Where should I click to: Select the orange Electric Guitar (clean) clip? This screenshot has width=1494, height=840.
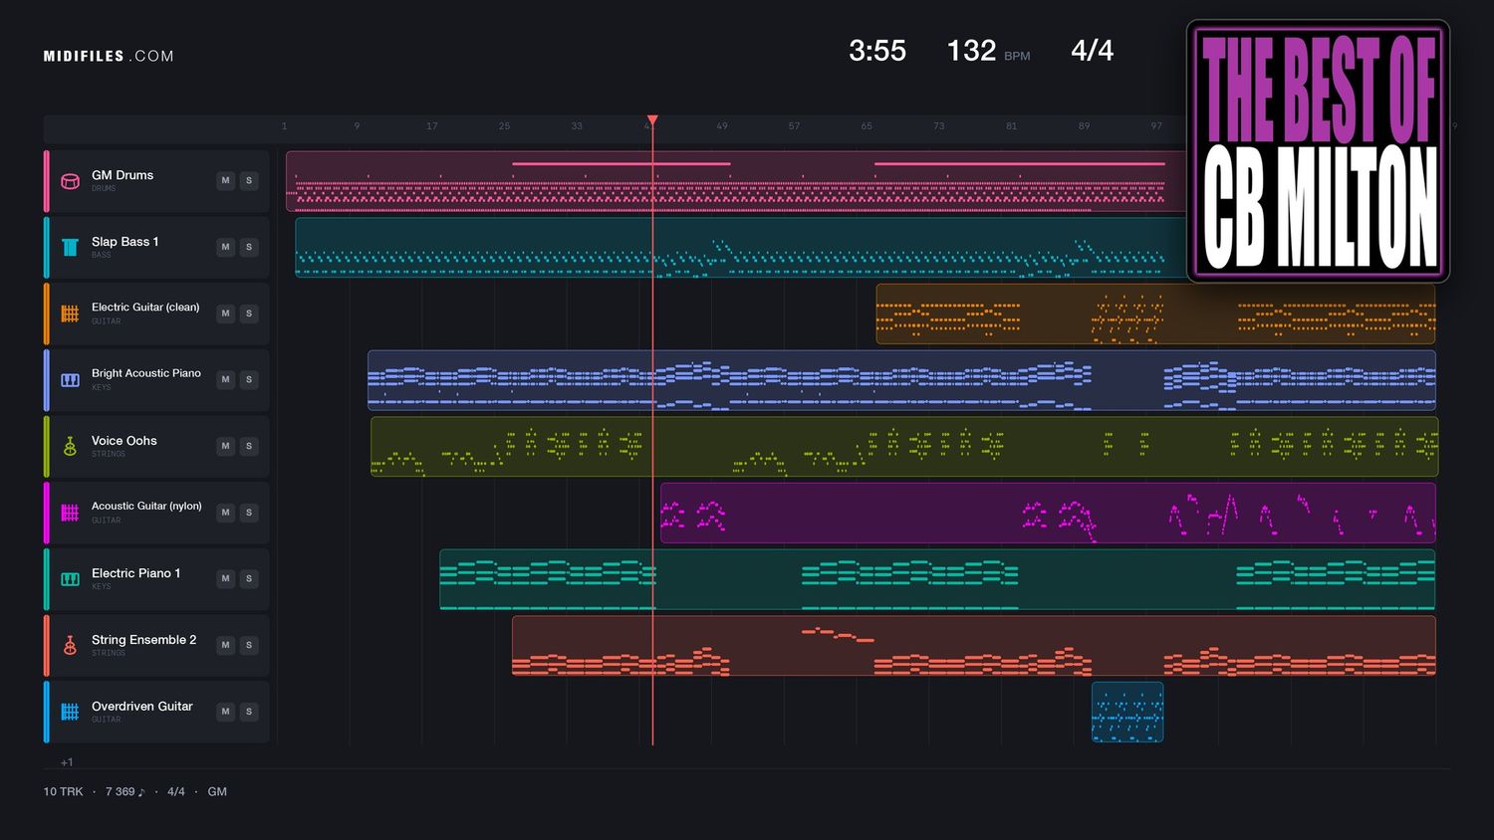click(x=1155, y=314)
